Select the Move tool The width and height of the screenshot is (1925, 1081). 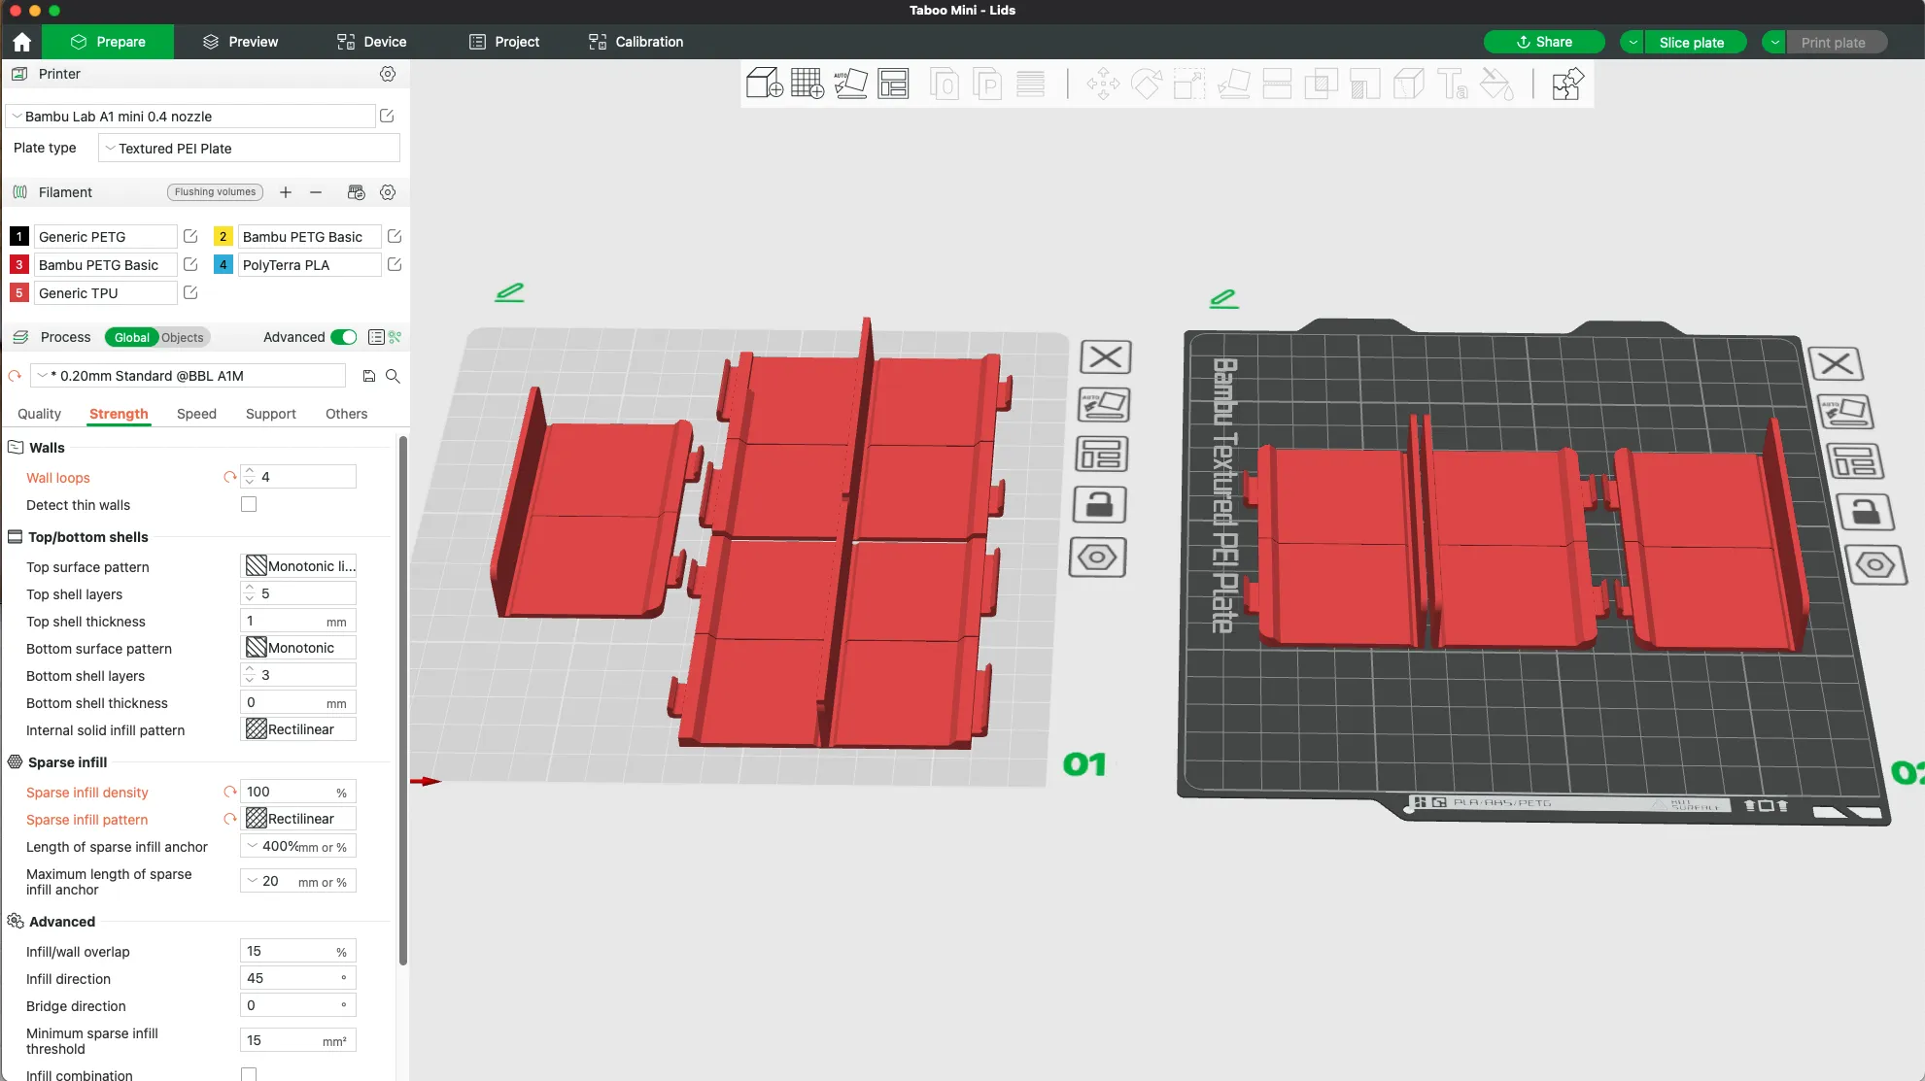(1103, 84)
